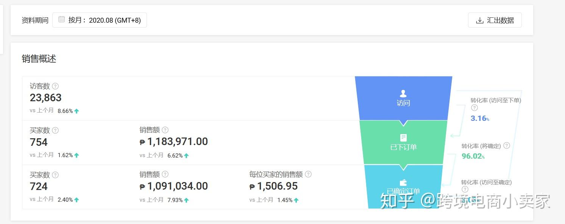
Task: Click the 销售概述 section header
Action: [x=38, y=59]
